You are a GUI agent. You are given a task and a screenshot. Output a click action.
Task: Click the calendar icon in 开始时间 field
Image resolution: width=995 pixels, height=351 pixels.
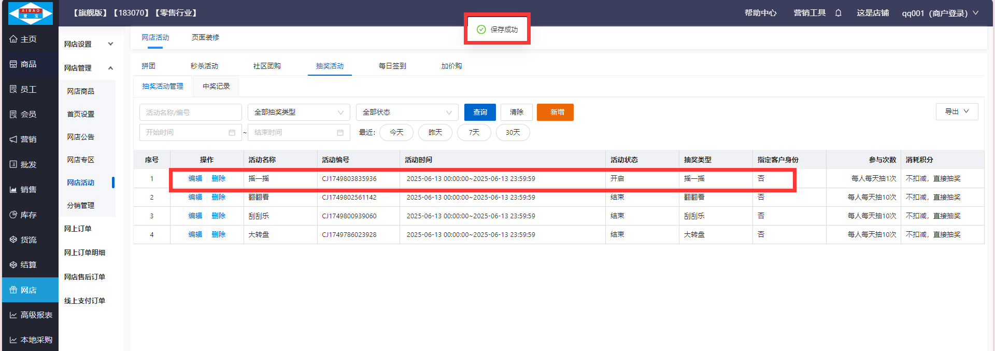232,133
